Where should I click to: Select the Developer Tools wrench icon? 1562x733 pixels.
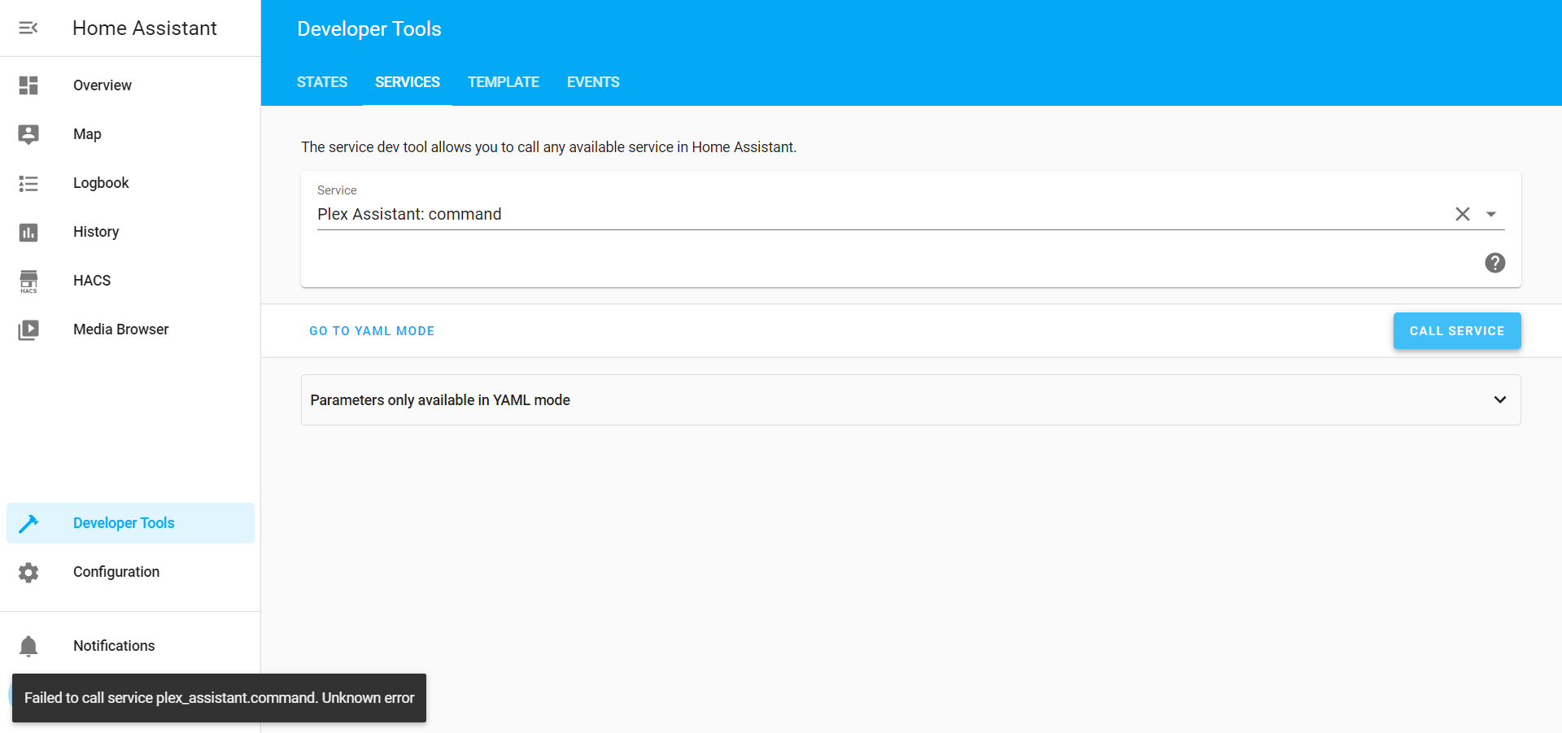[28, 523]
